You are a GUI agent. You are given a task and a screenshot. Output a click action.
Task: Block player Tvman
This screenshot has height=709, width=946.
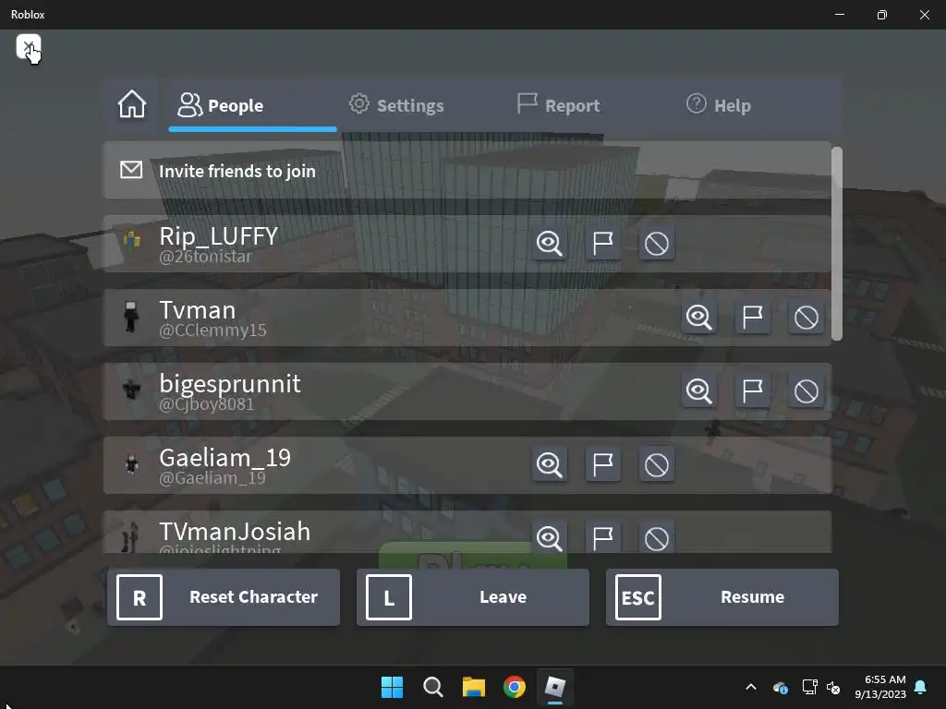click(806, 318)
